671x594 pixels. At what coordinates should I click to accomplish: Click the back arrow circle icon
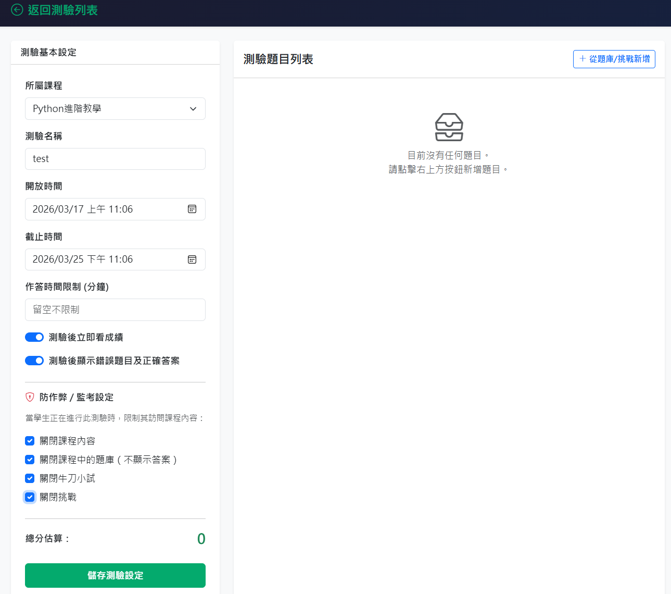click(17, 10)
